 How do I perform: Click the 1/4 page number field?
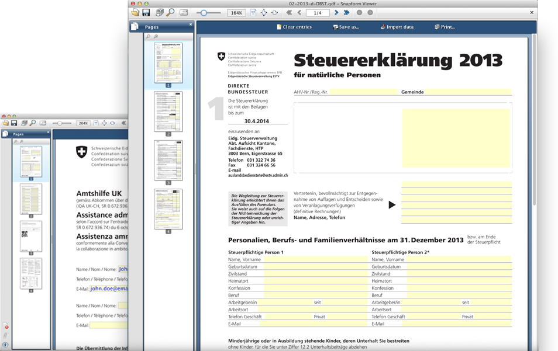[317, 12]
